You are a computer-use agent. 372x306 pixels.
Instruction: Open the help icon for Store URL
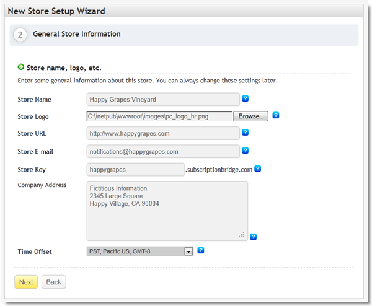(x=246, y=133)
